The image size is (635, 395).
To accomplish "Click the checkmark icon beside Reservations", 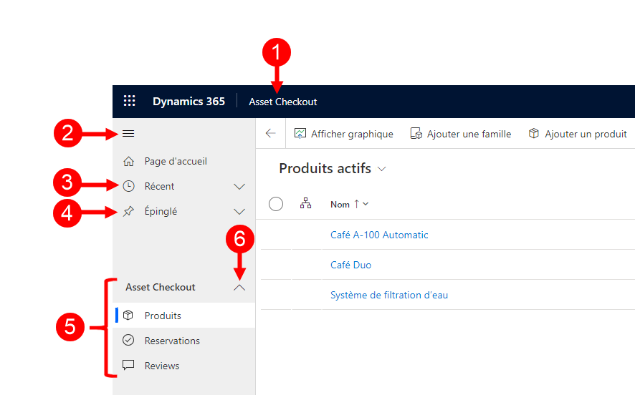I will click(128, 340).
